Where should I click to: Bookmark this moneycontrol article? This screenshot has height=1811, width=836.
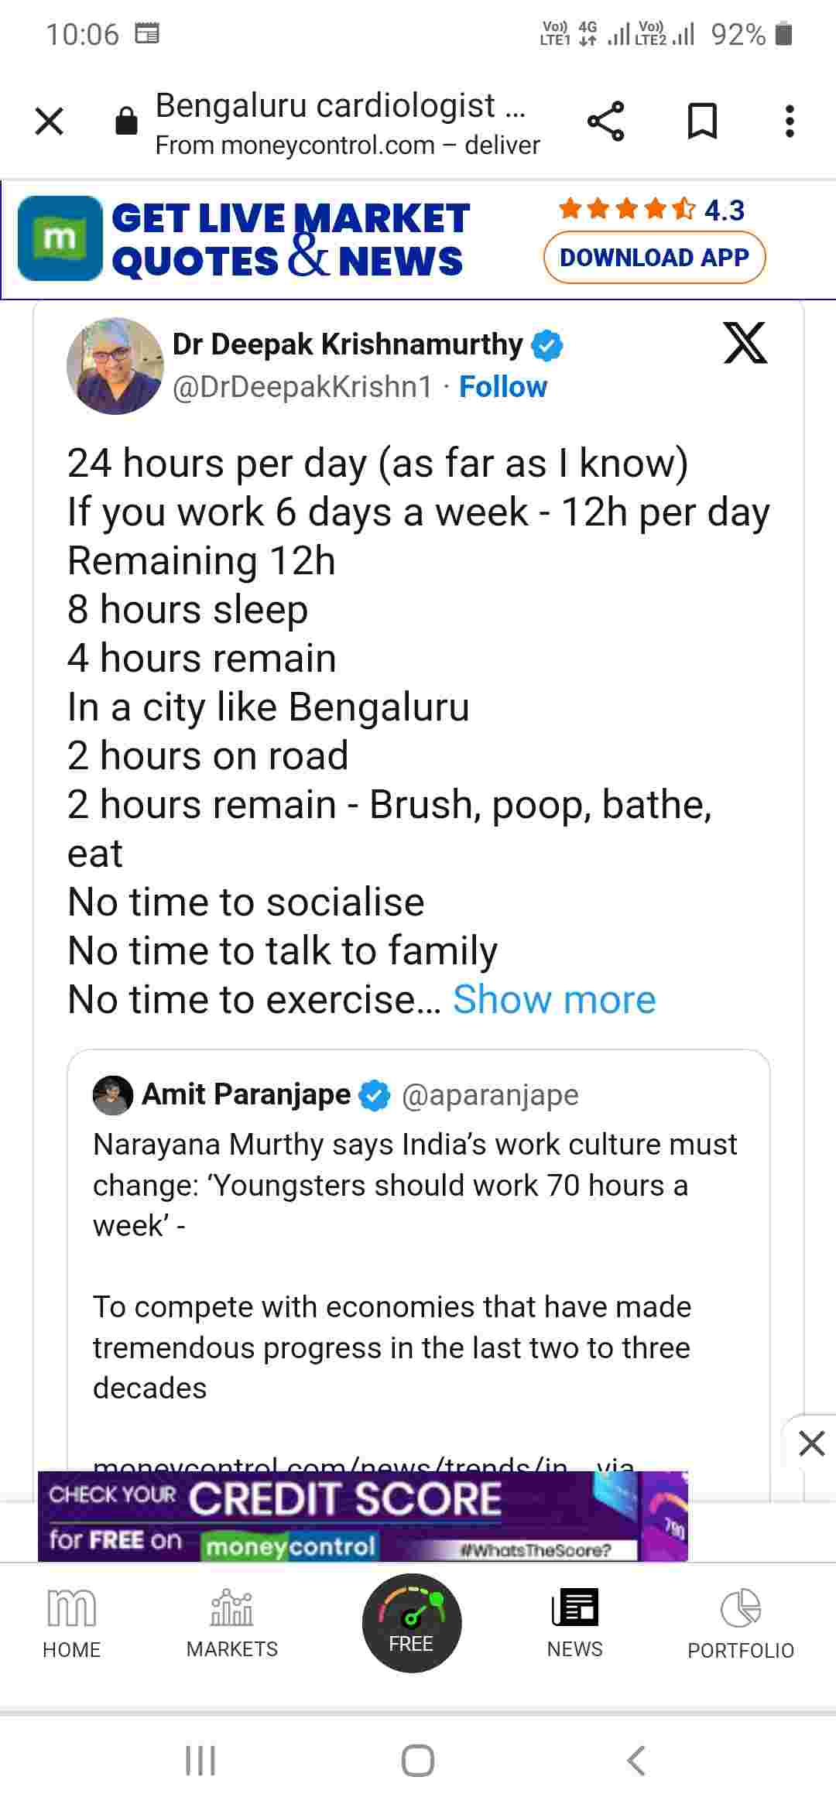(x=702, y=122)
